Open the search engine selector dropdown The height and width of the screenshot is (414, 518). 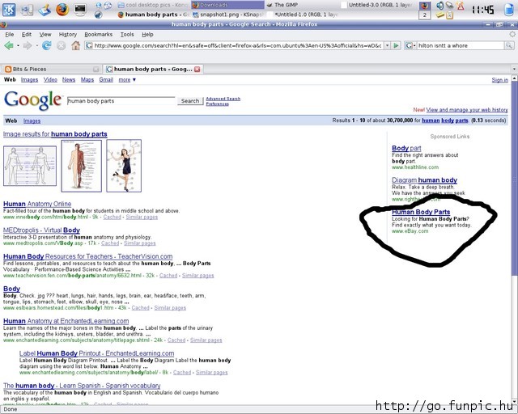(x=410, y=45)
